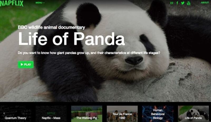Click the BBC wildlife animal documentary subtitle
211x122 pixels.
pyautogui.click(x=51, y=27)
